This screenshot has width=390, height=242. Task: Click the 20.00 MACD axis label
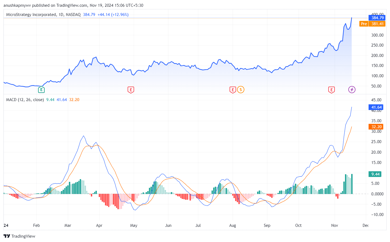tap(376, 152)
